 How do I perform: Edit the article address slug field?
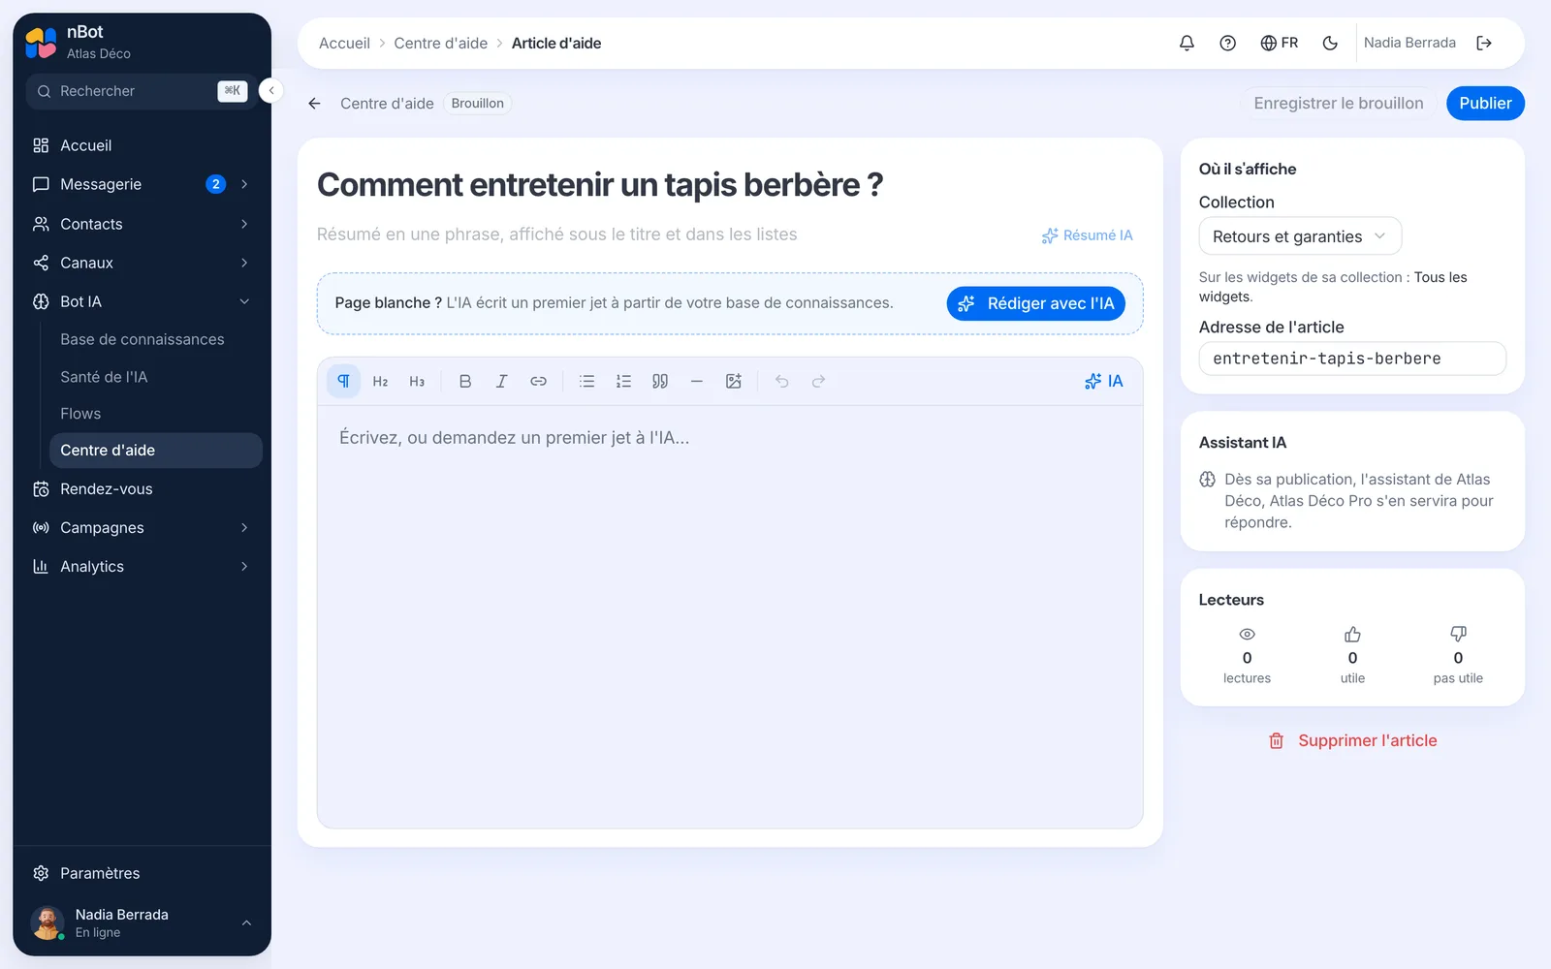coord(1352,359)
